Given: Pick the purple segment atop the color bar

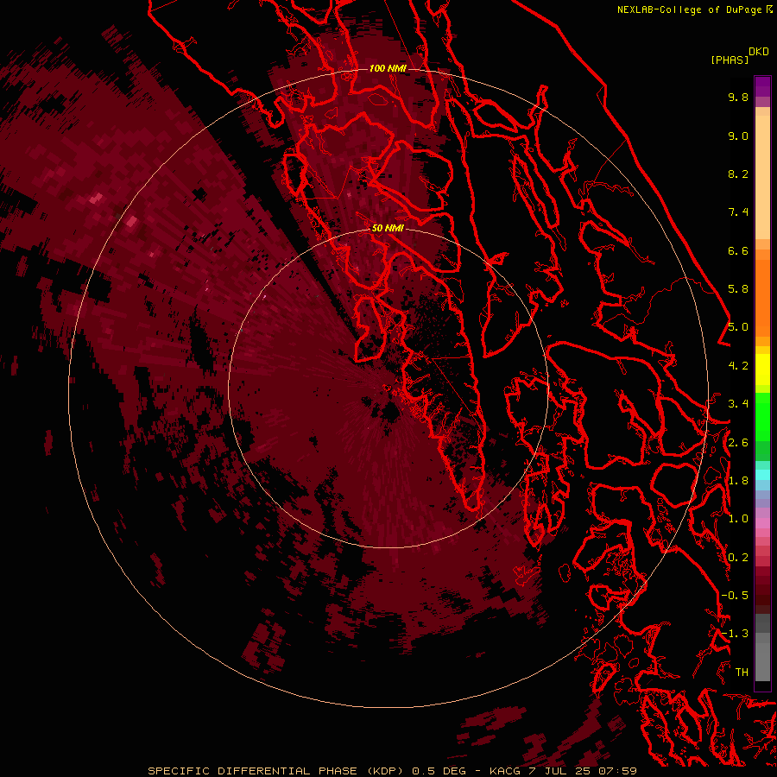Looking at the screenshot, I should pyautogui.click(x=762, y=86).
